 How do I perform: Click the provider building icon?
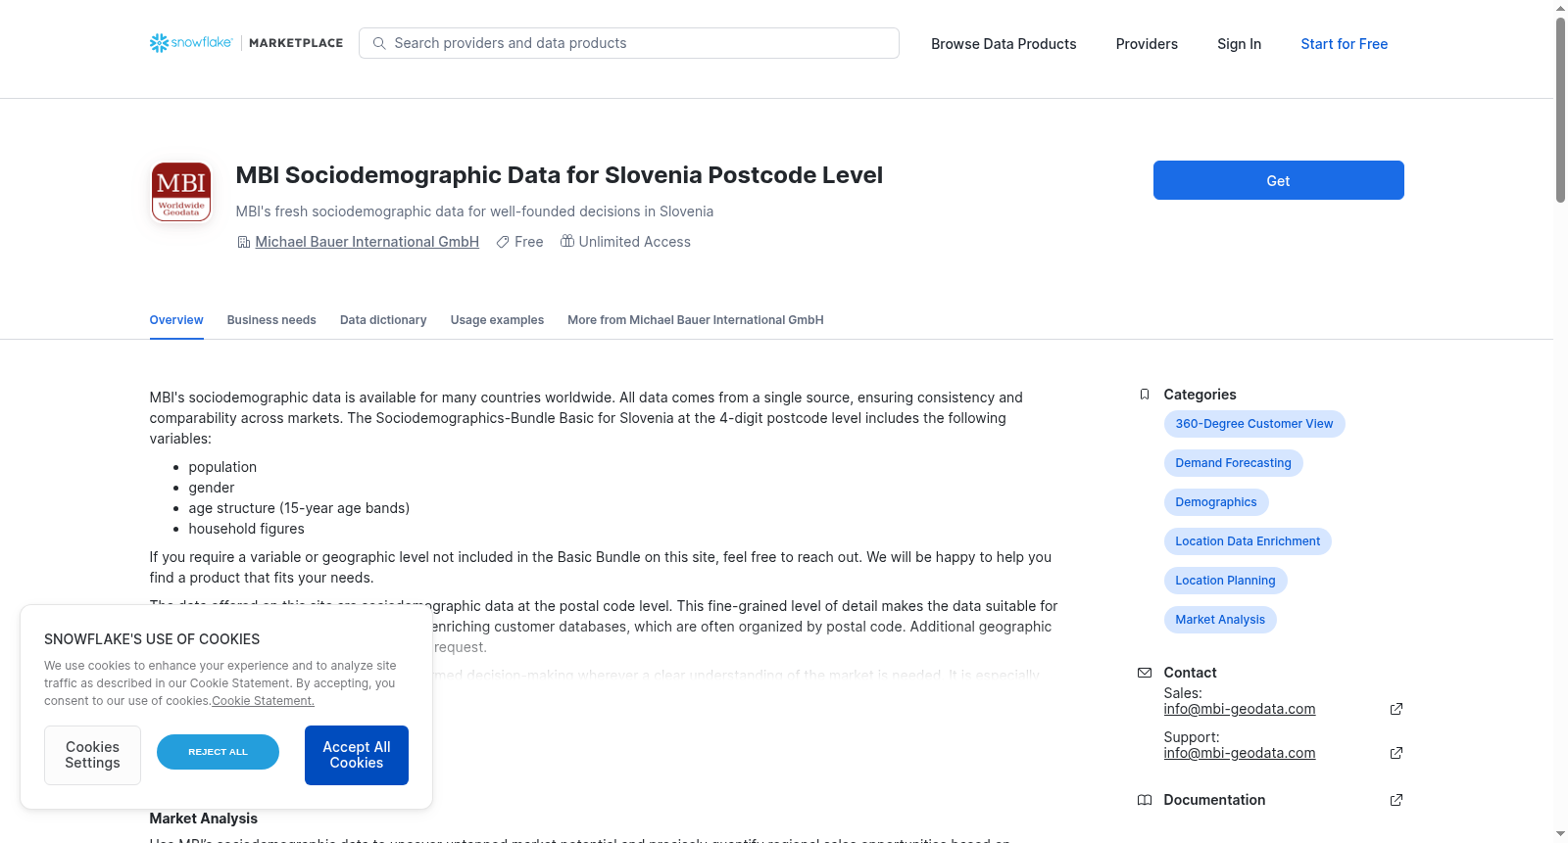[244, 242]
